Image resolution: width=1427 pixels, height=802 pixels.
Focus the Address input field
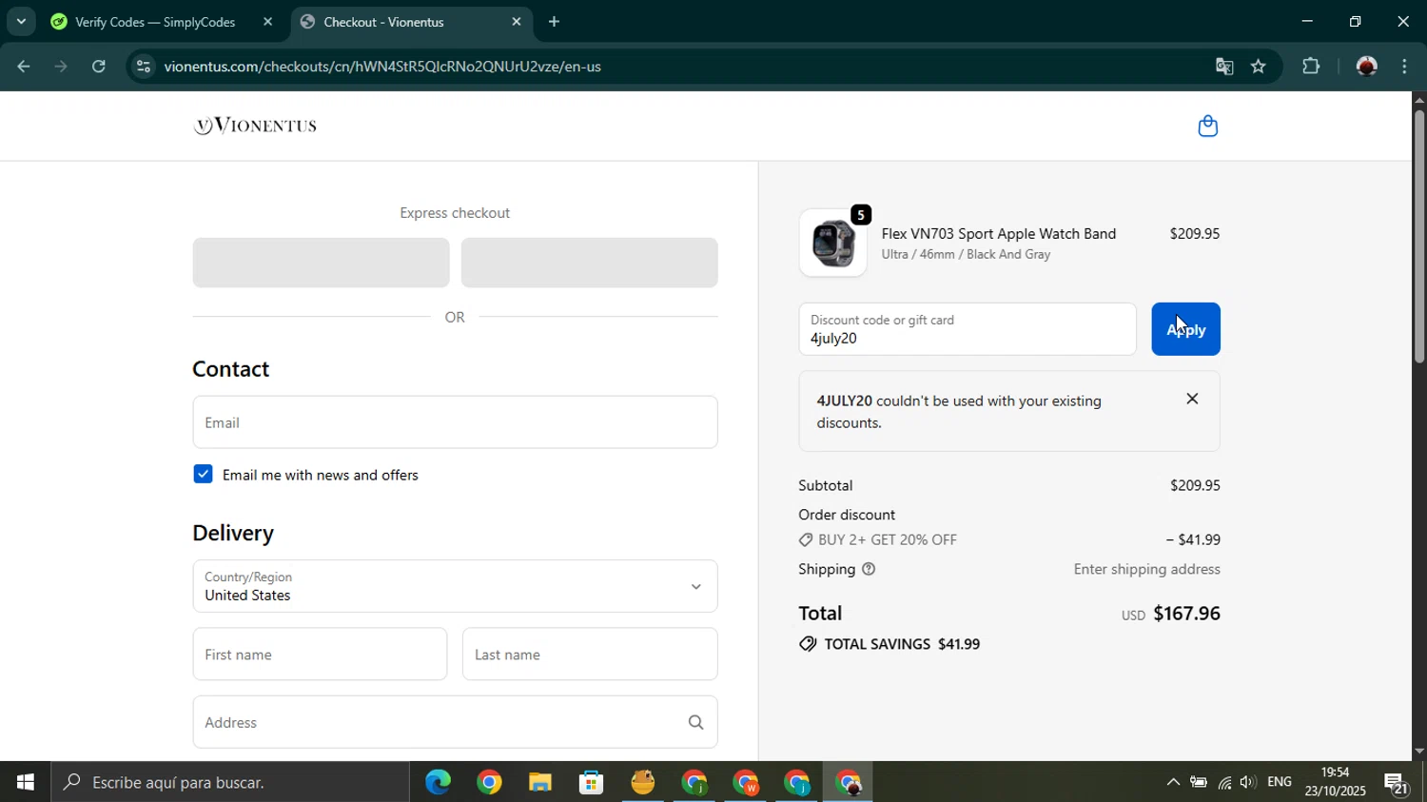(455, 722)
